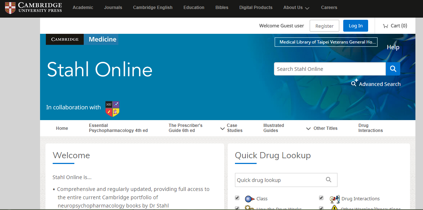Image resolution: width=423 pixels, height=210 pixels.
Task: Open the Education link in top bar
Action: (x=194, y=8)
